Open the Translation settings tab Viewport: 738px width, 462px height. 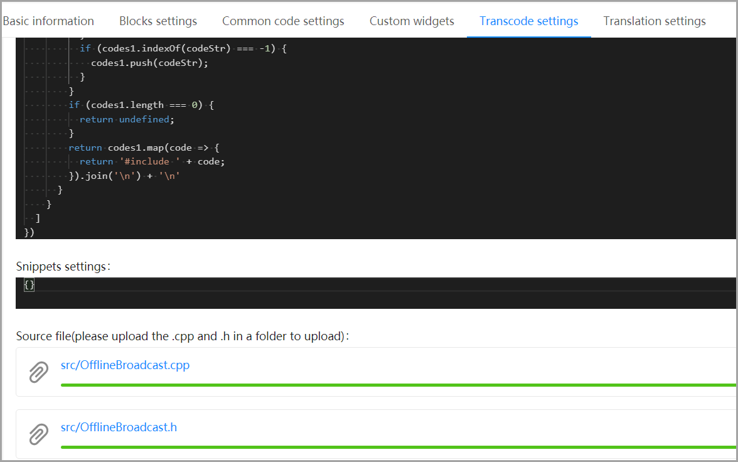pos(654,21)
